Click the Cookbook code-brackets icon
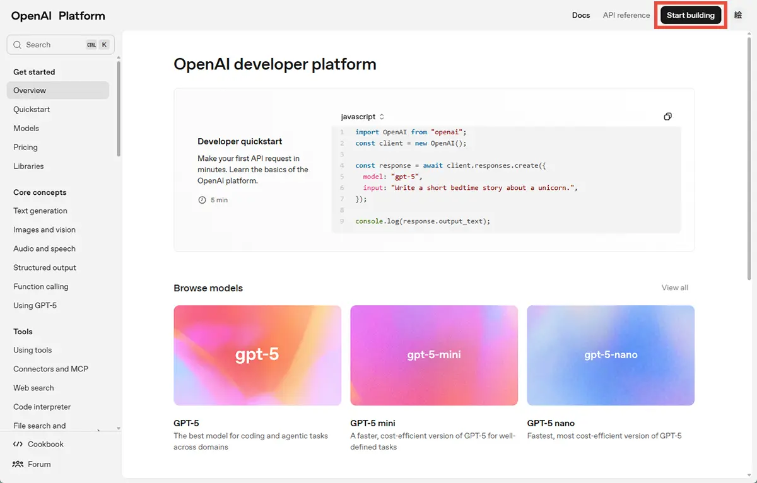The width and height of the screenshot is (757, 483). pyautogui.click(x=18, y=445)
